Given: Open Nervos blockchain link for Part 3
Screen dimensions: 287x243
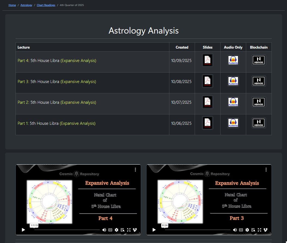Looking at the screenshot, I should tap(259, 81).
